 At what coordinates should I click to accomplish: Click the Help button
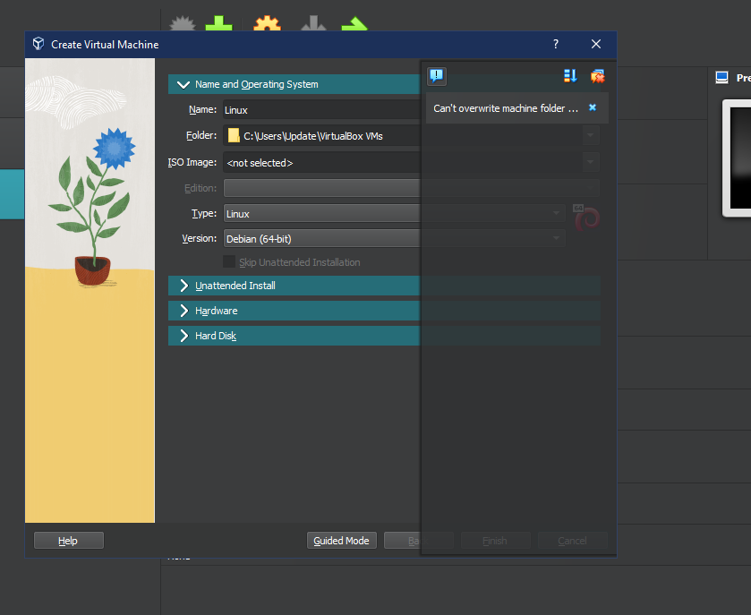[x=69, y=541]
